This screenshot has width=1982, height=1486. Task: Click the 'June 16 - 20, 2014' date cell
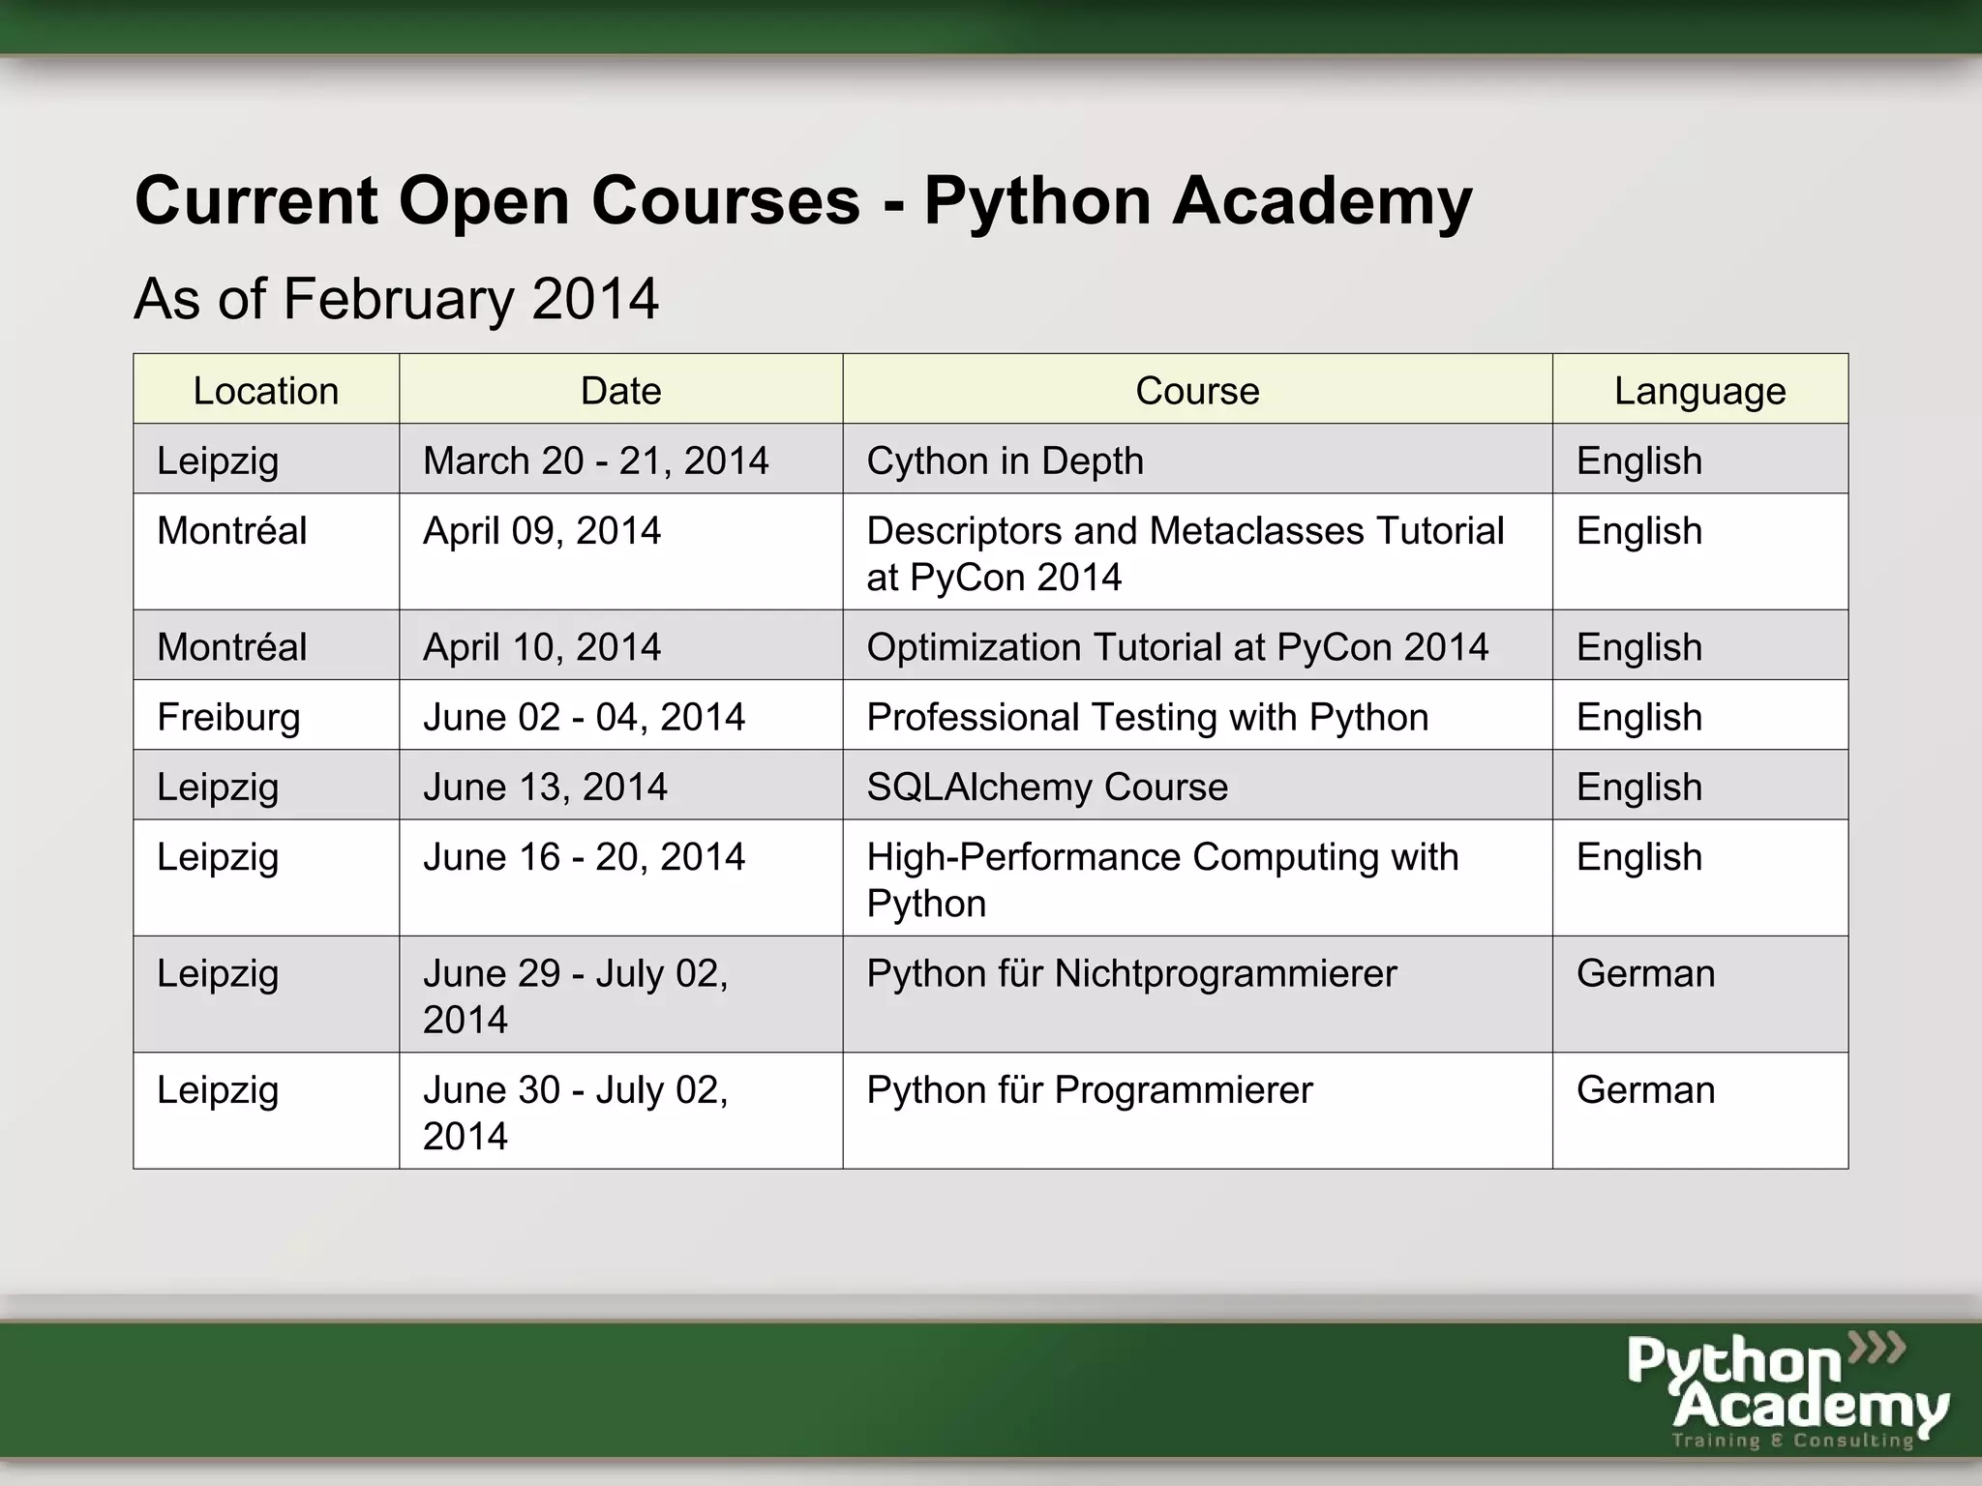pyautogui.click(x=621, y=878)
